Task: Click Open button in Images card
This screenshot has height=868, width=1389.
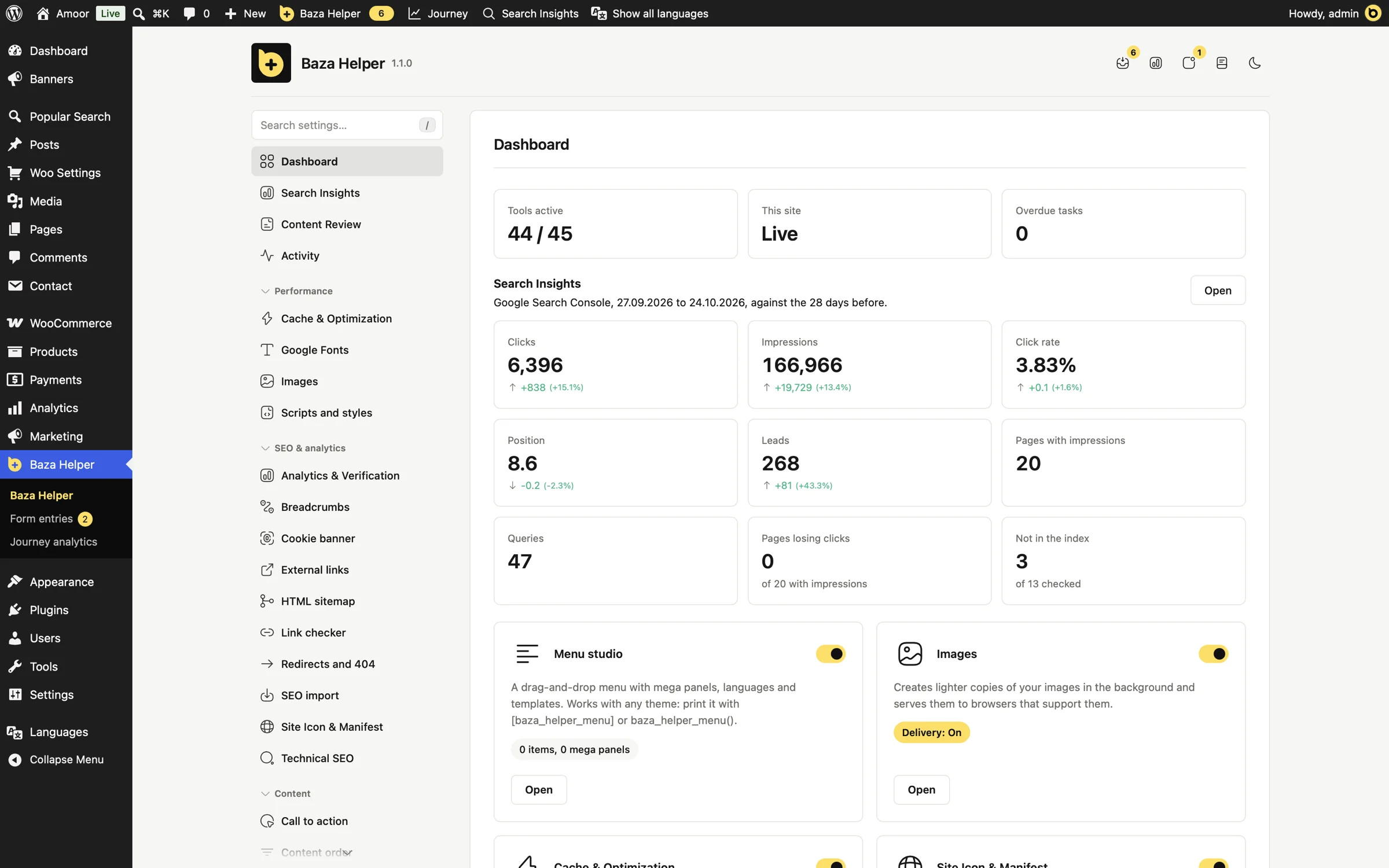Action: tap(921, 789)
